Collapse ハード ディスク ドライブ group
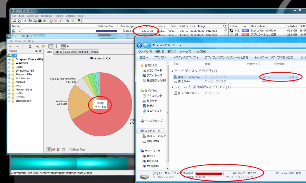 (x=173, y=71)
